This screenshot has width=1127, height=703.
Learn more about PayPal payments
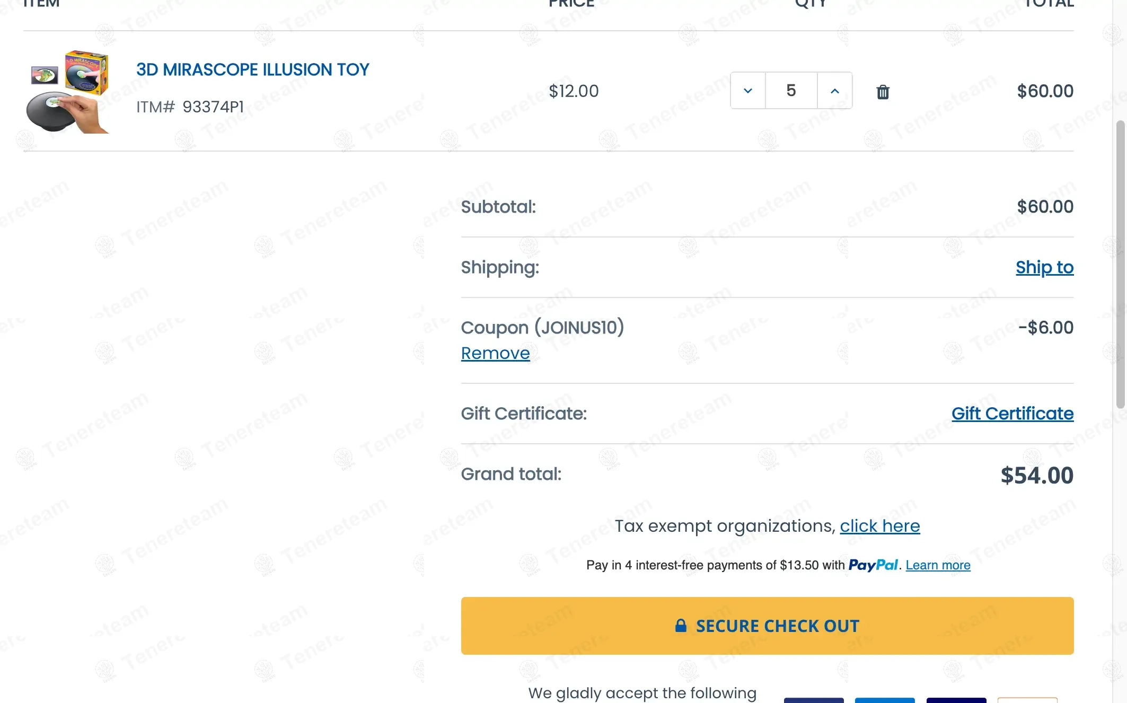pyautogui.click(x=938, y=565)
